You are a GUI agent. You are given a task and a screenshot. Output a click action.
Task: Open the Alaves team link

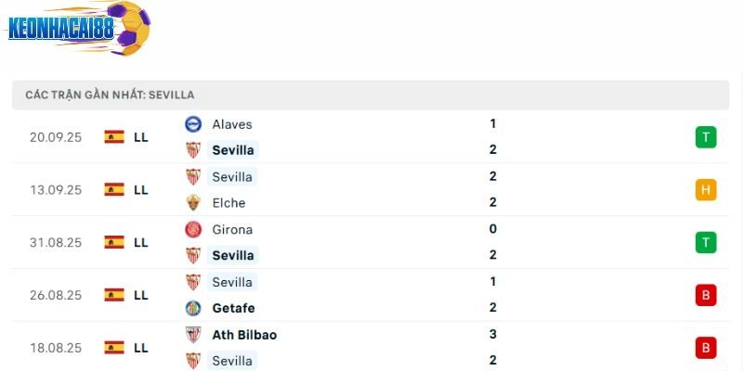(x=231, y=123)
